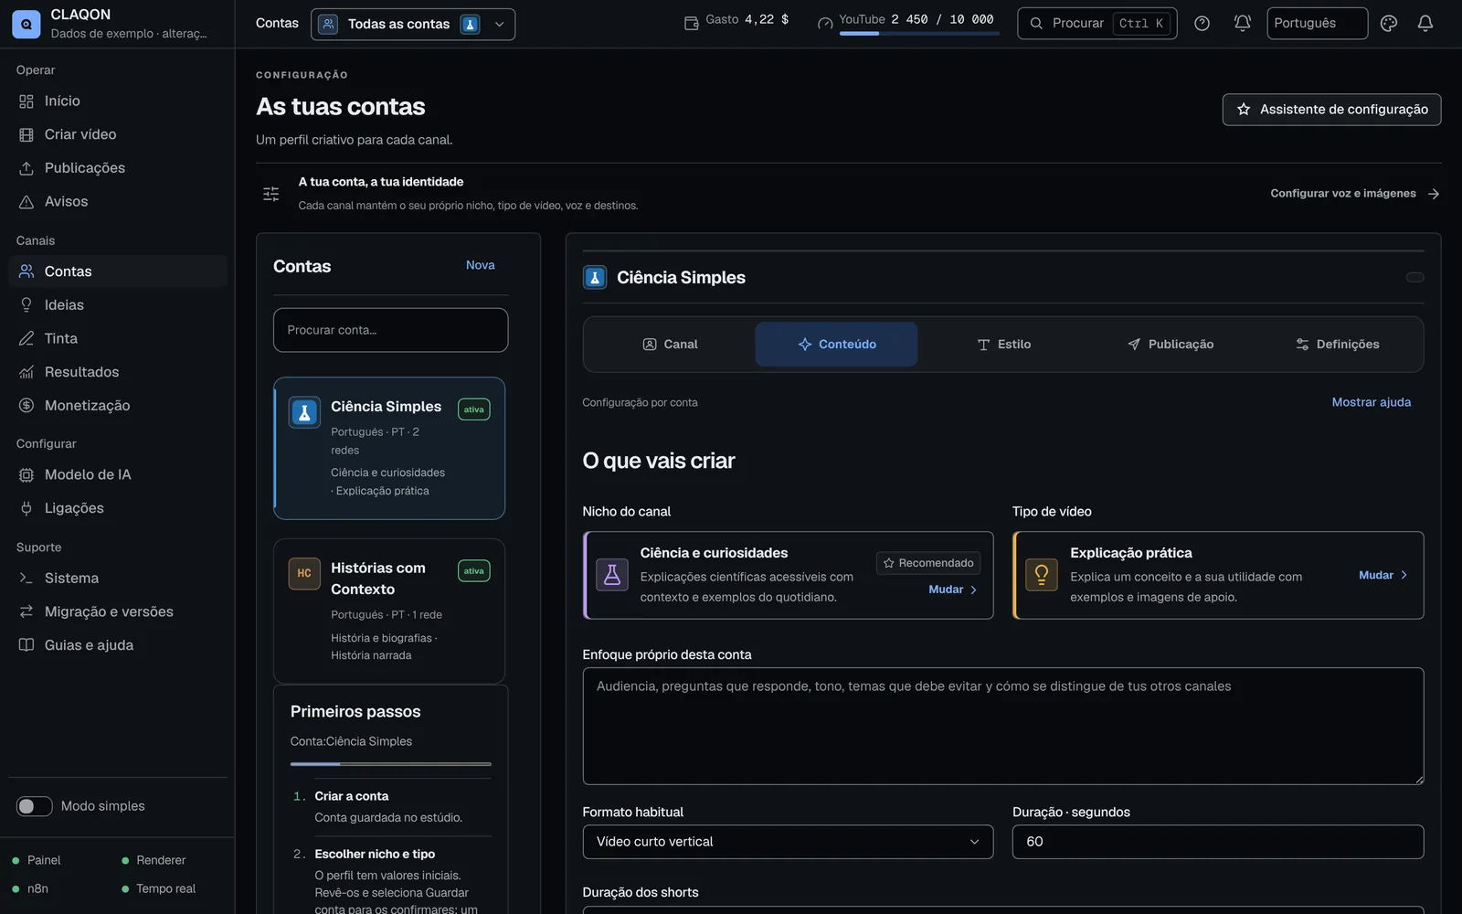Open the theme palette icon
Screen dimensions: 1462x914
(x=1389, y=24)
